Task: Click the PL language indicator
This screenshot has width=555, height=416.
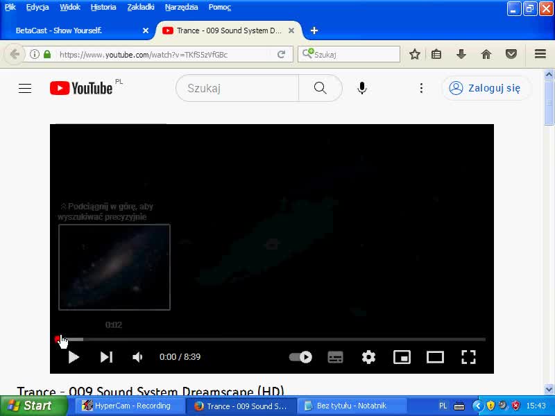Action: click(443, 406)
